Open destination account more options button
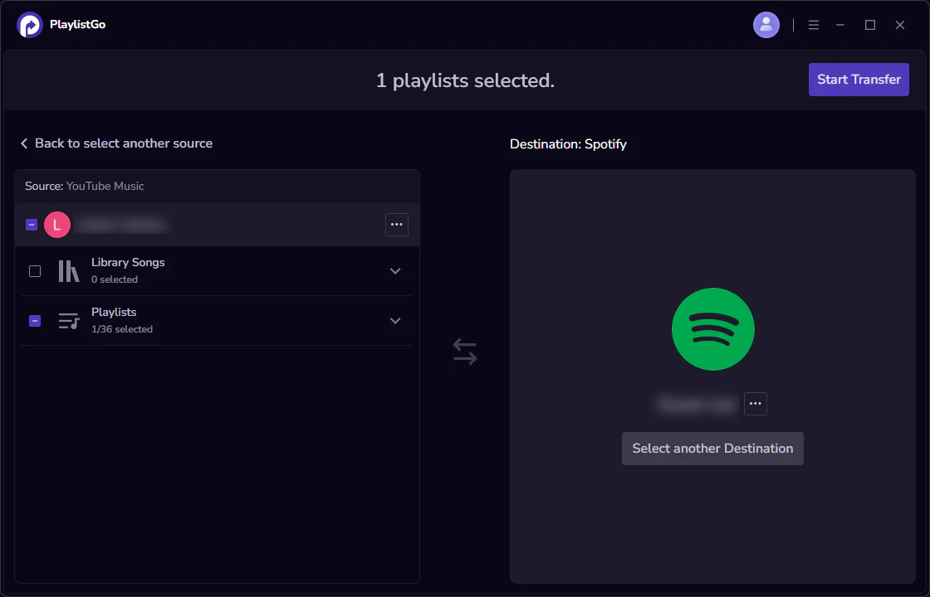Viewport: 930px width, 597px height. 755,404
